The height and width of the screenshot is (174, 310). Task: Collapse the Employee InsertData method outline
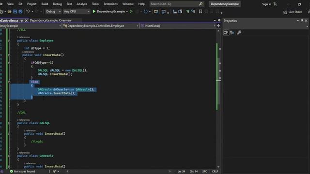click(x=9, y=55)
